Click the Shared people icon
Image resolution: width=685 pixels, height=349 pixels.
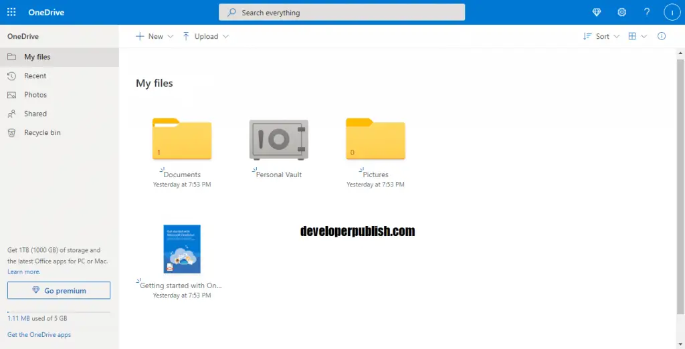click(x=12, y=114)
